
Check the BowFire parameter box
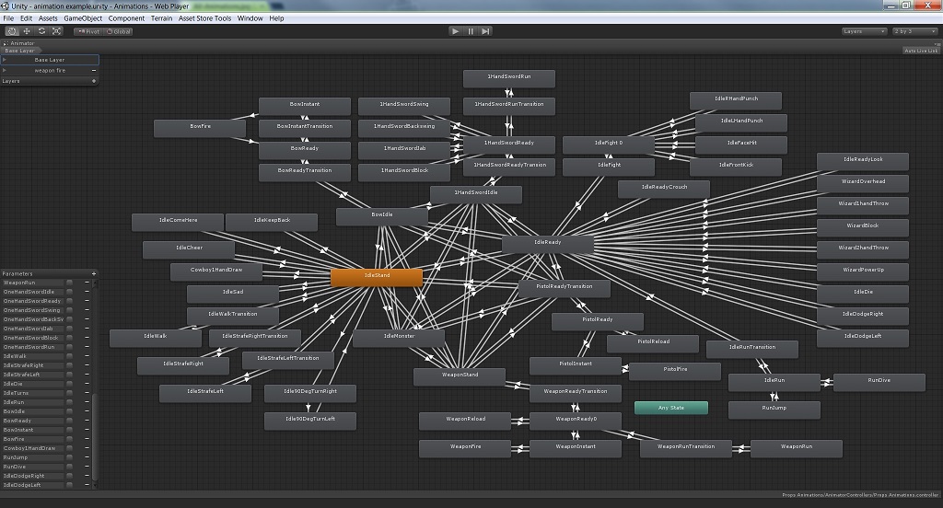[70, 439]
